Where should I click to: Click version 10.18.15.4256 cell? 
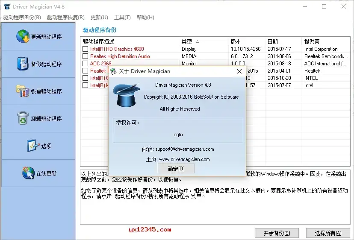pyautogui.click(x=246, y=49)
